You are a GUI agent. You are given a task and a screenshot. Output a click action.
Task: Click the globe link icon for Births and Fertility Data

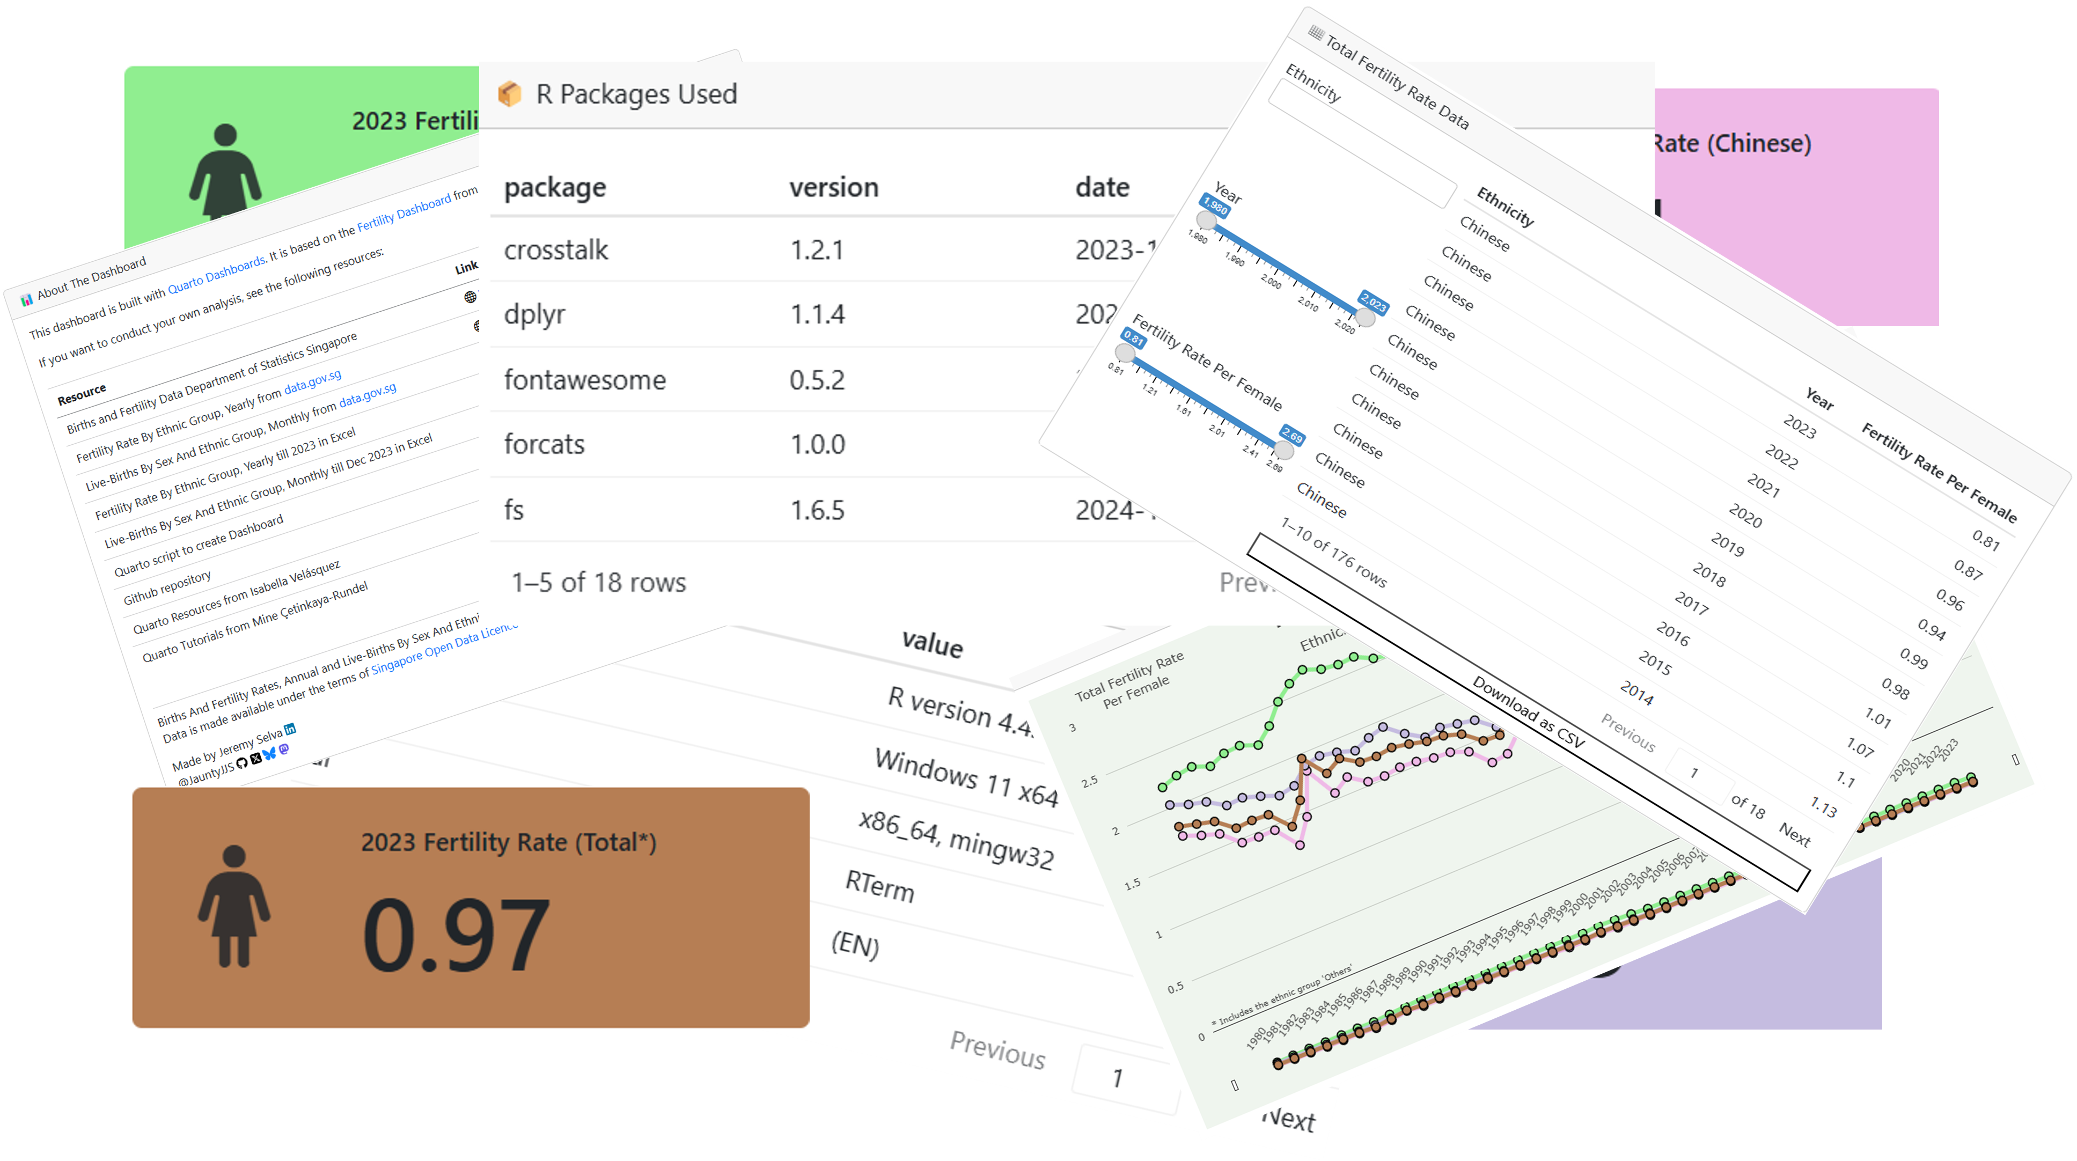[x=470, y=297]
